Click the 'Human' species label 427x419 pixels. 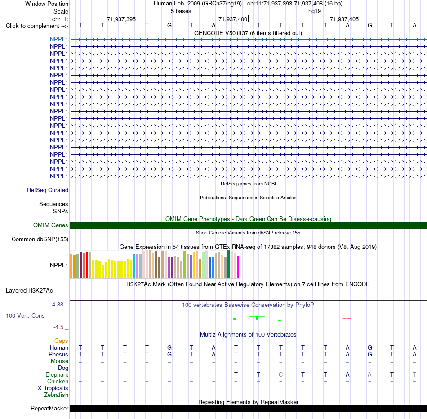click(59, 347)
